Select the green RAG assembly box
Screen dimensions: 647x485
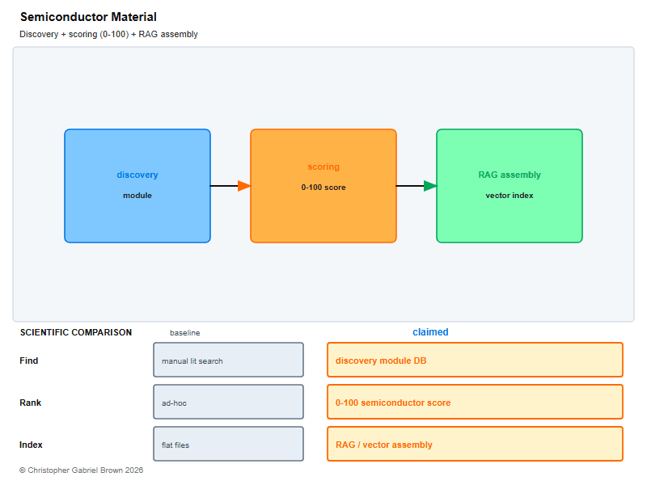tap(510, 186)
